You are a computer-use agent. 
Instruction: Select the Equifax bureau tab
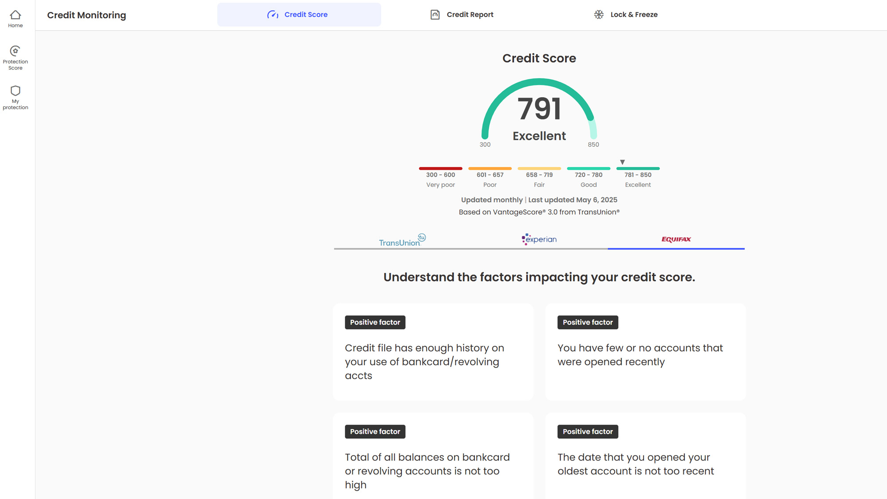pos(676,240)
